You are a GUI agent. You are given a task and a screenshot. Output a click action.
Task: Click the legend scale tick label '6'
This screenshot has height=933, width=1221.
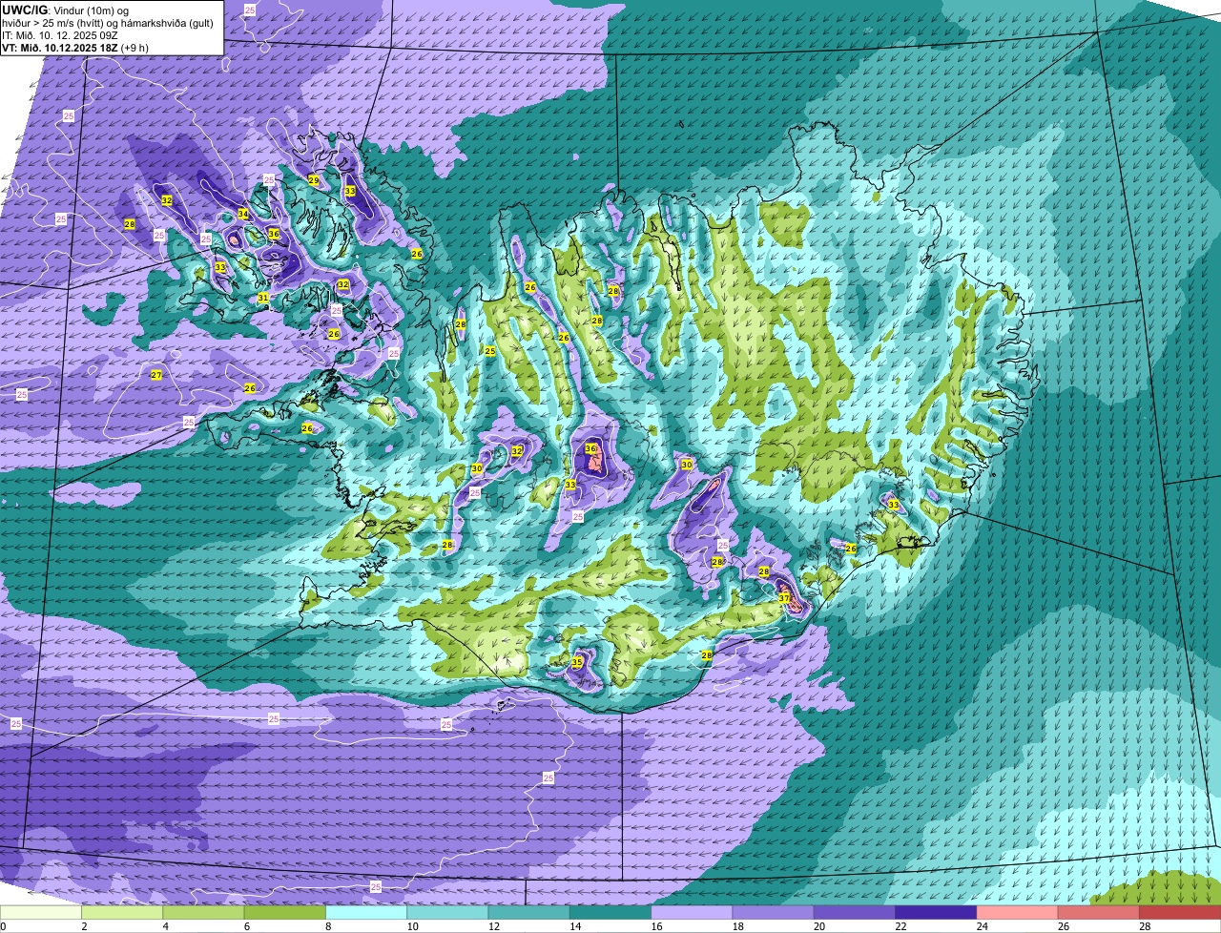tap(245, 926)
